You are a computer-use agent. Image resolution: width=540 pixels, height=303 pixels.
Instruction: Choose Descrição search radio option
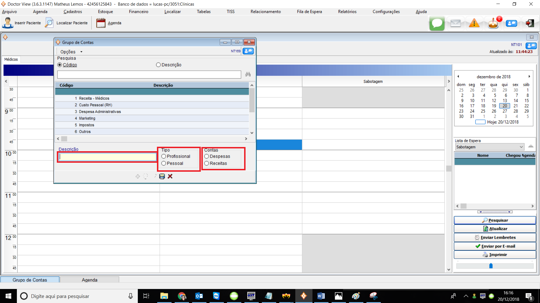(x=158, y=65)
